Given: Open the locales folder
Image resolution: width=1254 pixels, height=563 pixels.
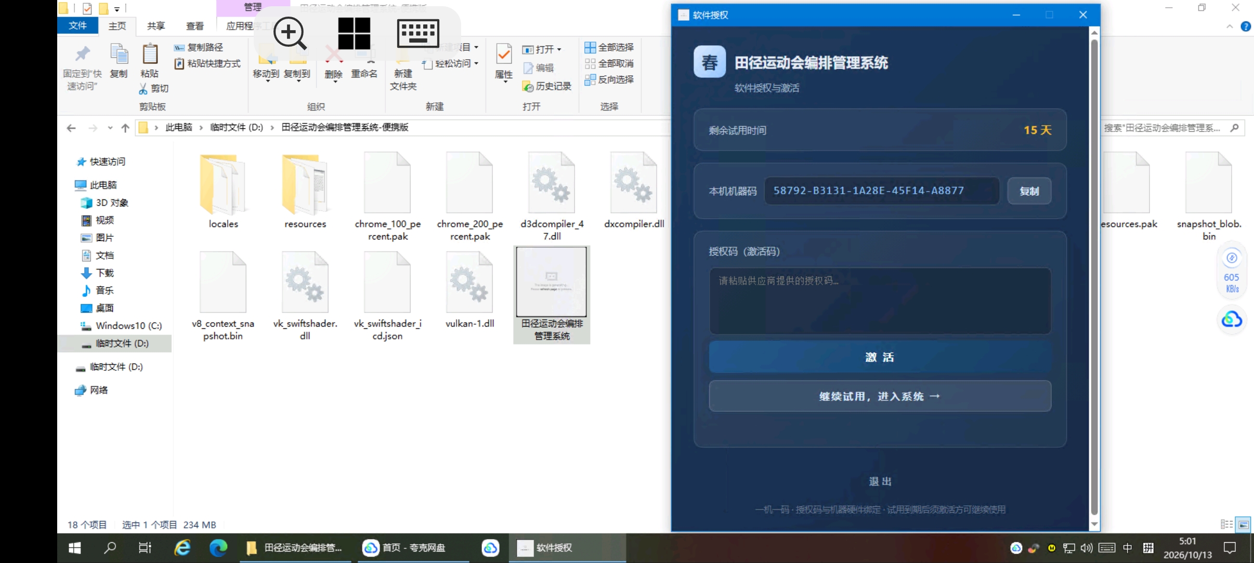Looking at the screenshot, I should [x=223, y=191].
